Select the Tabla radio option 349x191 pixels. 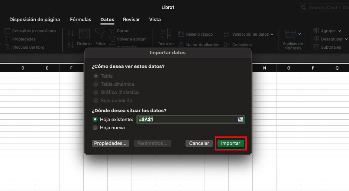coord(96,76)
